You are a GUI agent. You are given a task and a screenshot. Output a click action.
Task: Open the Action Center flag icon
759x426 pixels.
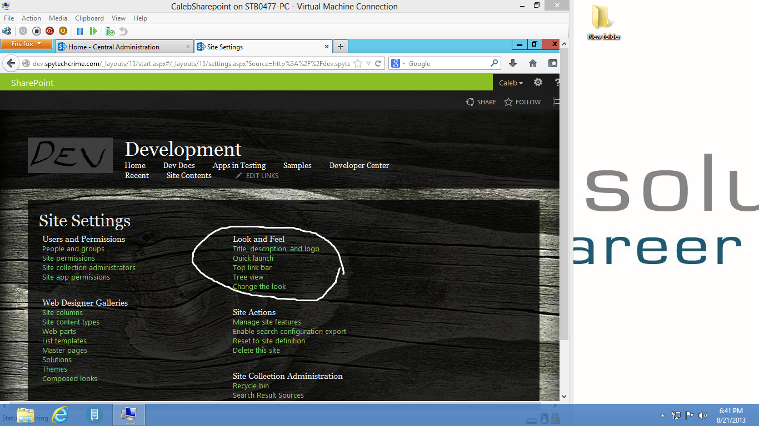point(690,415)
